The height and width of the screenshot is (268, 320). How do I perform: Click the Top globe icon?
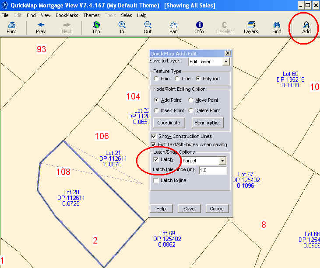coord(96,25)
